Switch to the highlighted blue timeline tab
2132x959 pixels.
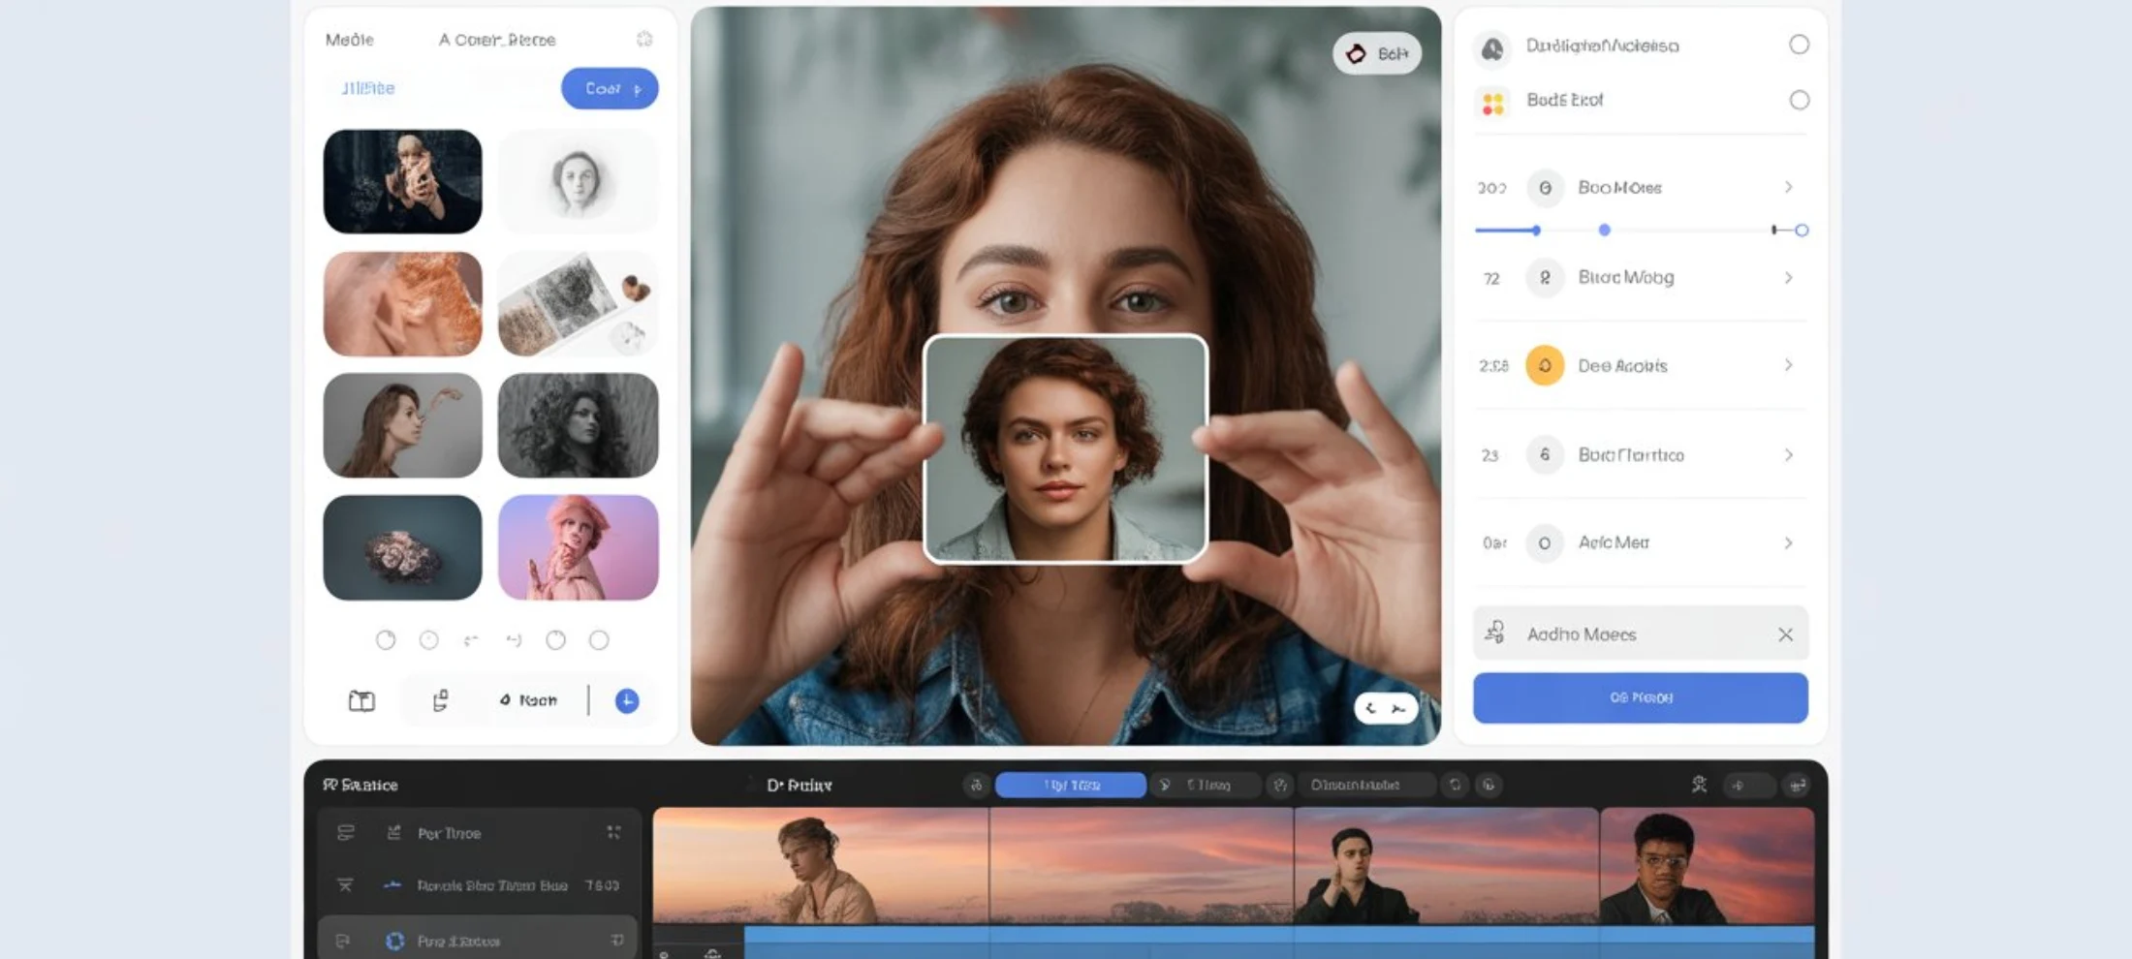[1070, 785]
